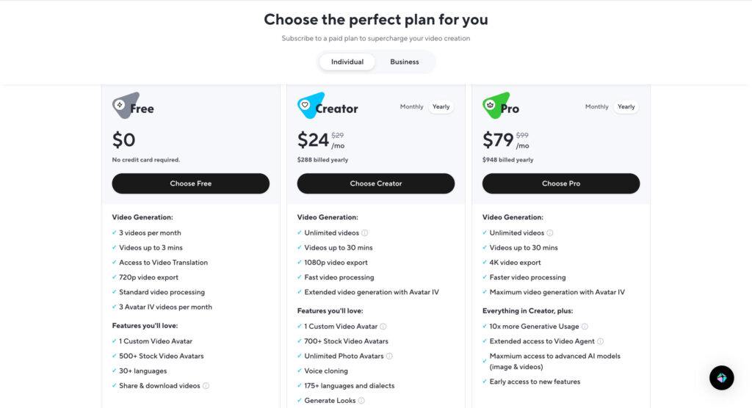Click info icon beside Generate Looks
Image resolution: width=752 pixels, height=408 pixels.
pyautogui.click(x=361, y=401)
